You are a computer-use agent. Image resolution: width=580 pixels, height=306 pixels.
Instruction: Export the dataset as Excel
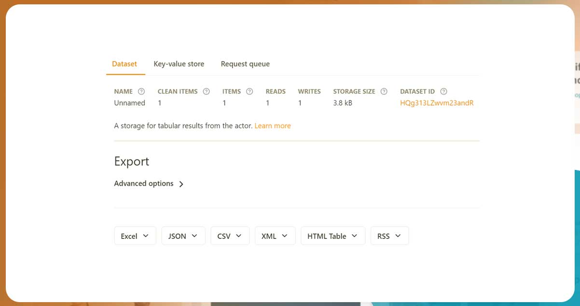(129, 236)
